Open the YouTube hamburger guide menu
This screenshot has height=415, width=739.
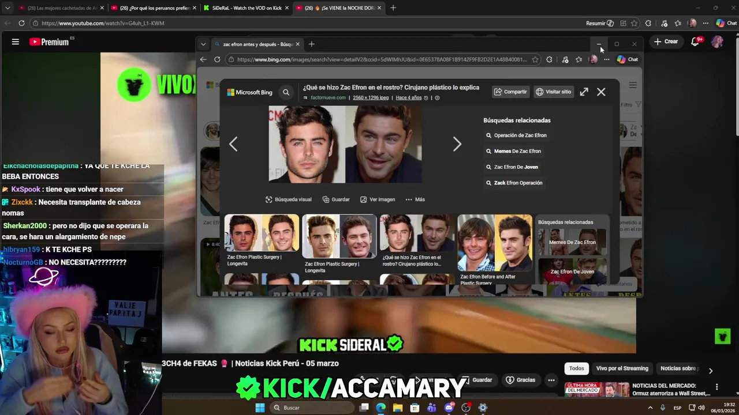(x=16, y=41)
